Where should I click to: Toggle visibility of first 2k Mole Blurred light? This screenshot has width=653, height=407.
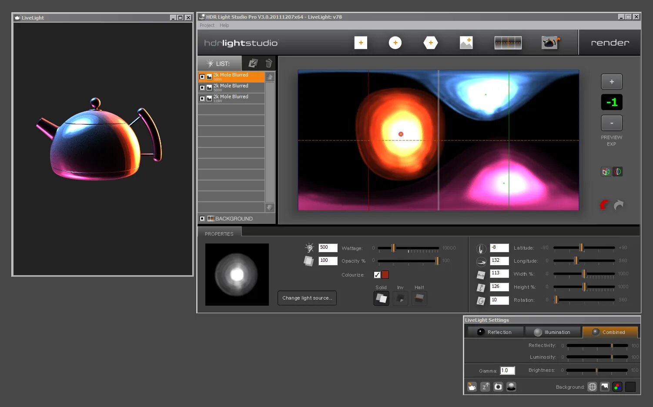point(202,77)
